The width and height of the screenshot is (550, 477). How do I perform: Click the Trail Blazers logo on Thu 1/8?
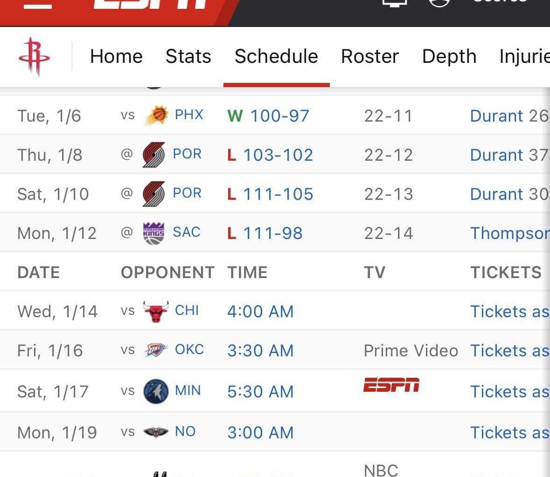click(153, 155)
